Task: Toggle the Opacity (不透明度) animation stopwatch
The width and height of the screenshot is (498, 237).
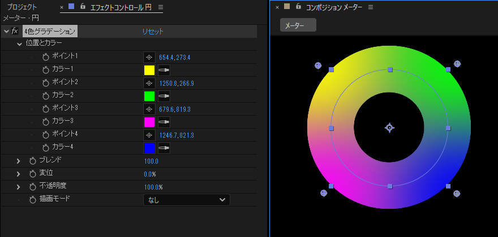Action: pos(33,186)
